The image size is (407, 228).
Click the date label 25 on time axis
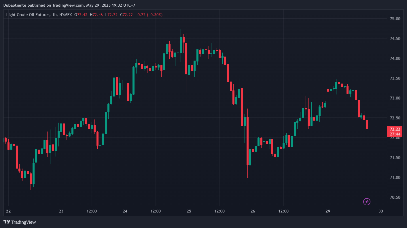[x=189, y=211]
